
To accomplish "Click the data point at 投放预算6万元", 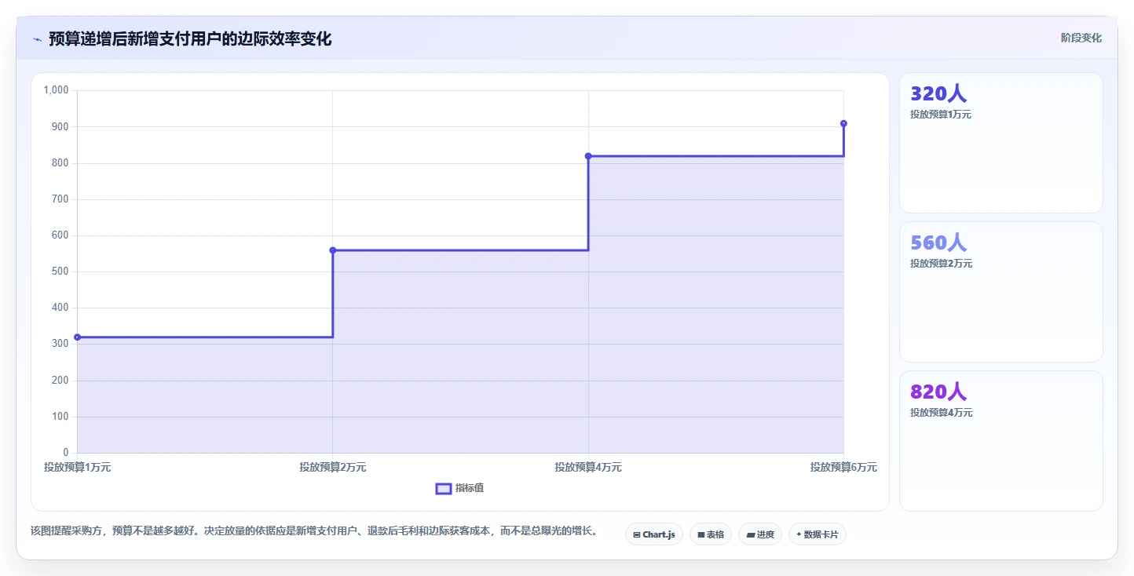I will (x=843, y=123).
